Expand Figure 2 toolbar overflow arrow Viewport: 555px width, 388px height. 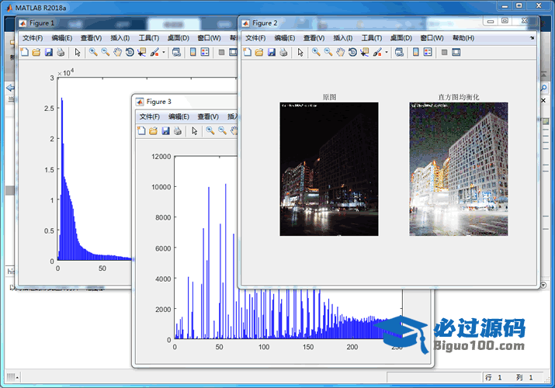pyautogui.click(x=532, y=37)
